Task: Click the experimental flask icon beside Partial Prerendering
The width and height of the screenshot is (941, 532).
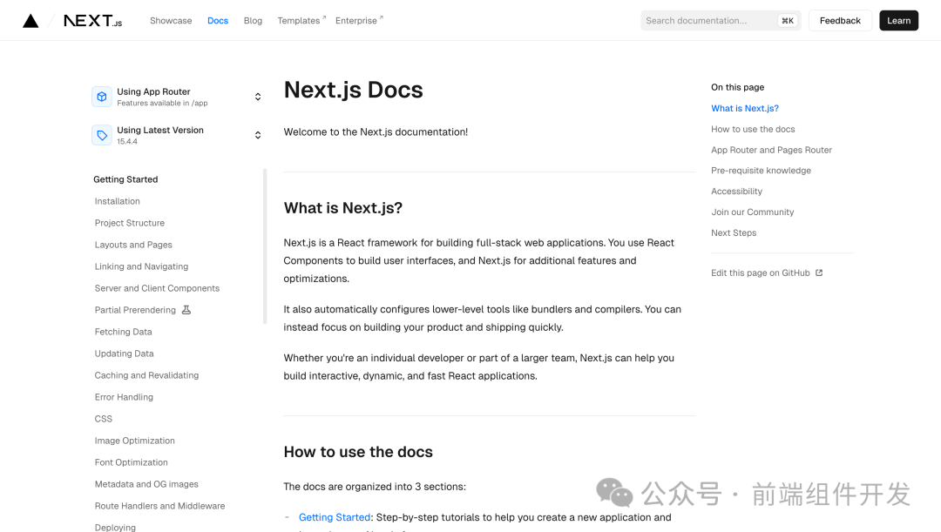Action: [x=186, y=310]
